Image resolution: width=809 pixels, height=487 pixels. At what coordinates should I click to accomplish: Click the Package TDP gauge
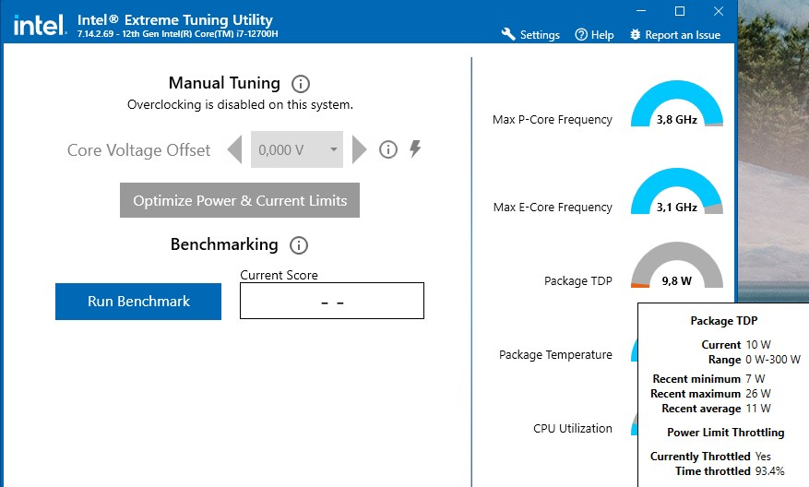pos(676,265)
